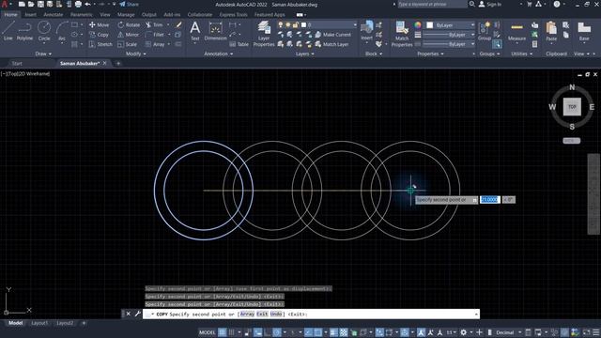Click the object color swatch in Properties panel
The width and height of the screenshot is (601, 338).
(x=430, y=25)
